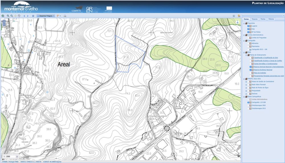Open Outras Servidões e Condicionantes link
285x163 pixels.
coord(266,64)
